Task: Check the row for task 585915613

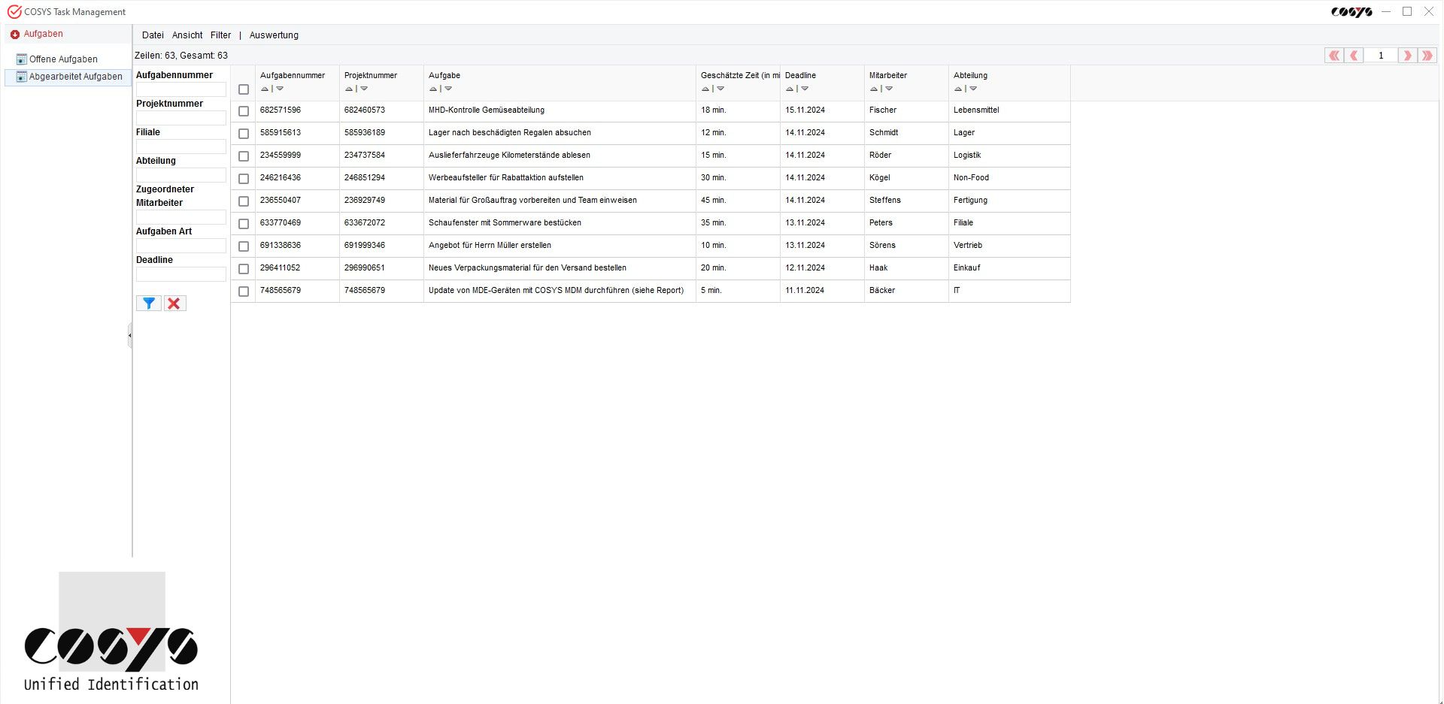Action: click(244, 134)
